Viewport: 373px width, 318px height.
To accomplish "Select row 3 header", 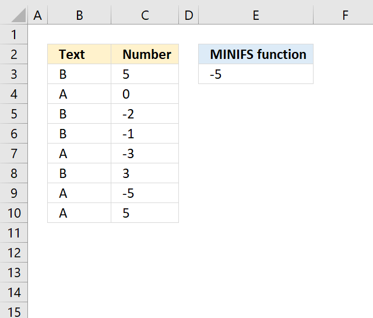I will click(14, 74).
